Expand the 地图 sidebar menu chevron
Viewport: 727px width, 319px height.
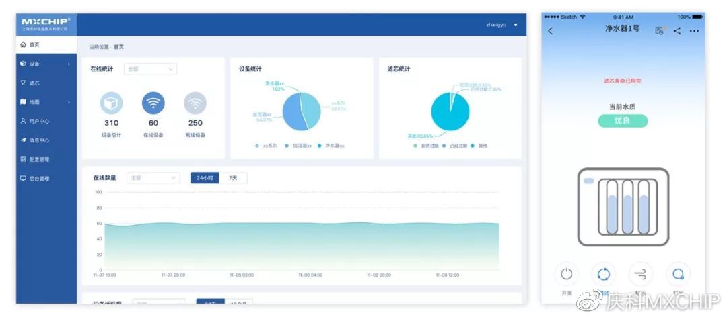click(69, 102)
